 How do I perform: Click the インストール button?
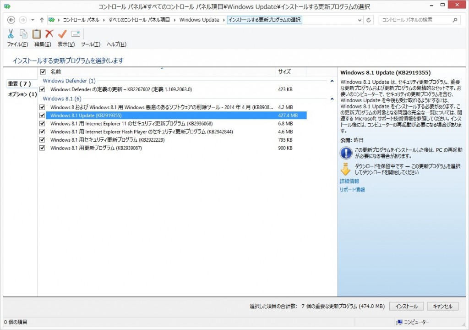[x=406, y=306]
